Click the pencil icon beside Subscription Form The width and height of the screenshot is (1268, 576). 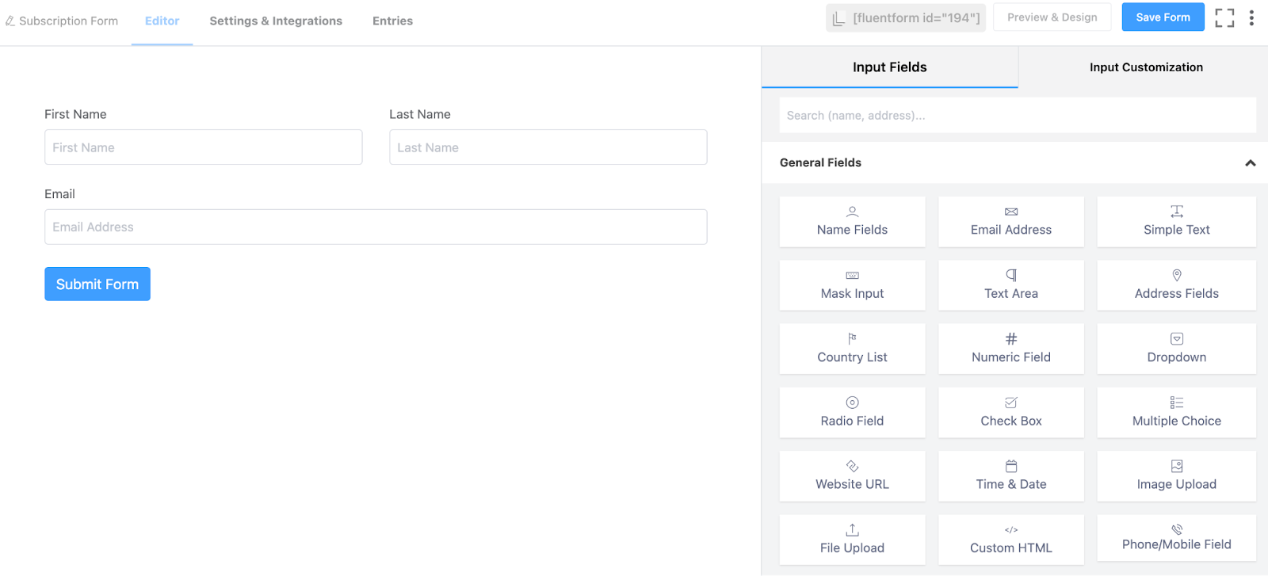click(x=10, y=21)
